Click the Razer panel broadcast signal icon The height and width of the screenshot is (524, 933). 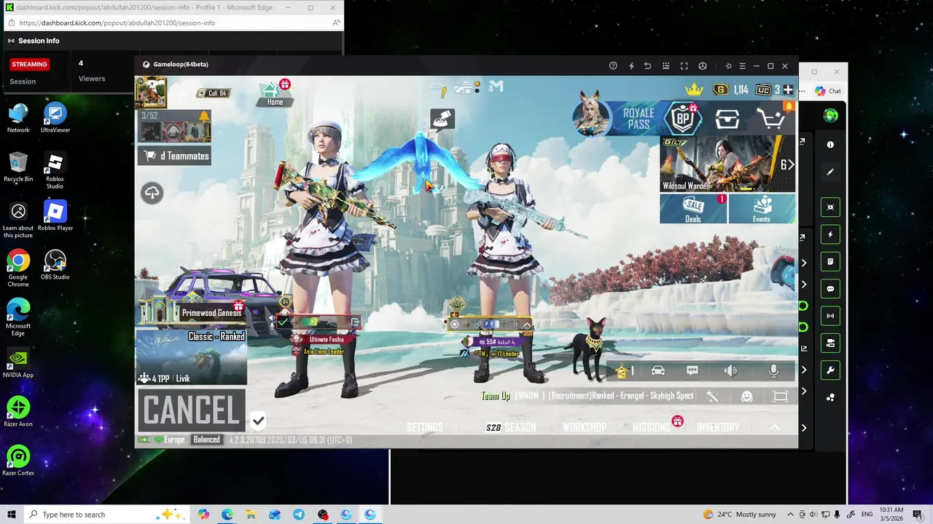830,316
